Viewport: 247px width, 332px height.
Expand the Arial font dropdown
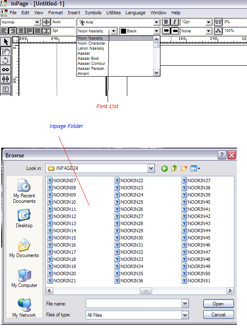(x=156, y=22)
